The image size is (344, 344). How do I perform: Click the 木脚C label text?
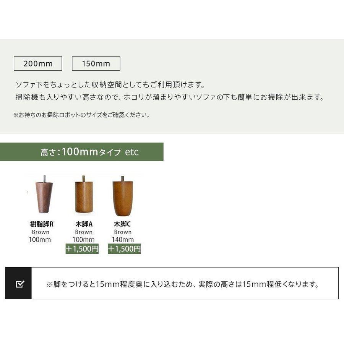point(122,224)
